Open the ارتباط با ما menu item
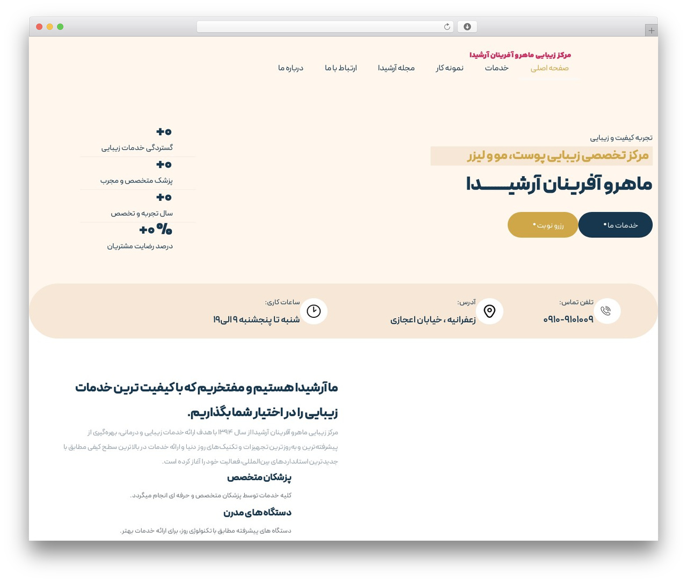 click(x=341, y=68)
